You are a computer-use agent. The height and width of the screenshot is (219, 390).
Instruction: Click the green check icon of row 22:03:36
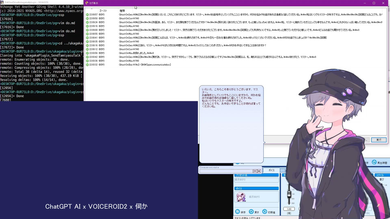point(87,61)
